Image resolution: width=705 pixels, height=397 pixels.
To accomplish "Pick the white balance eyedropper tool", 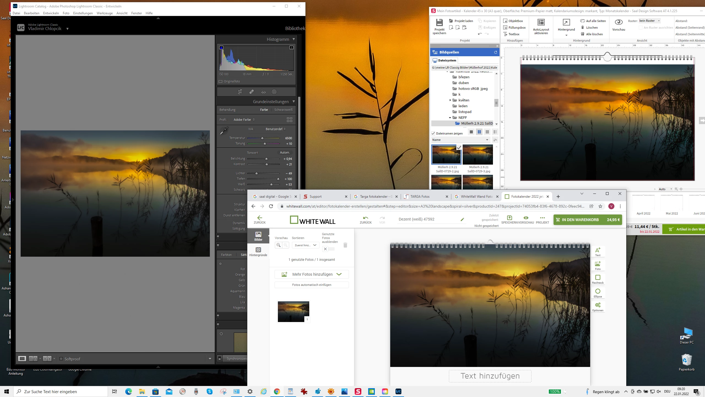I will (224, 131).
